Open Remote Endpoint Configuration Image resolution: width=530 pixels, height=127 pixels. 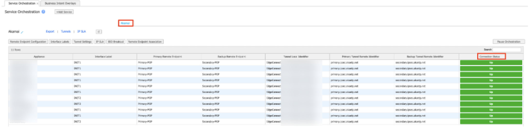(28, 42)
